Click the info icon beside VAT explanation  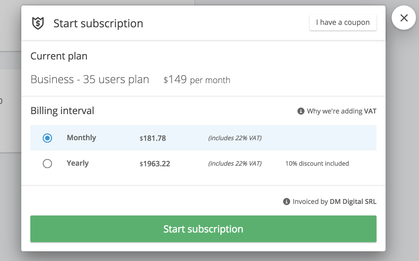(301, 111)
